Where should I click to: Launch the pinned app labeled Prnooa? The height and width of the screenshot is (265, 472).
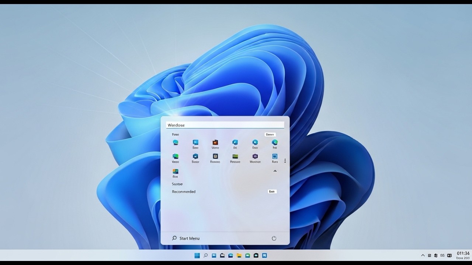[x=235, y=158]
